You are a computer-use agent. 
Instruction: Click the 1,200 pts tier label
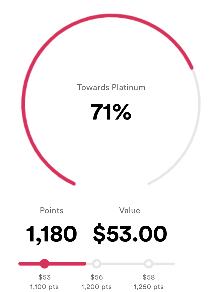96,287
